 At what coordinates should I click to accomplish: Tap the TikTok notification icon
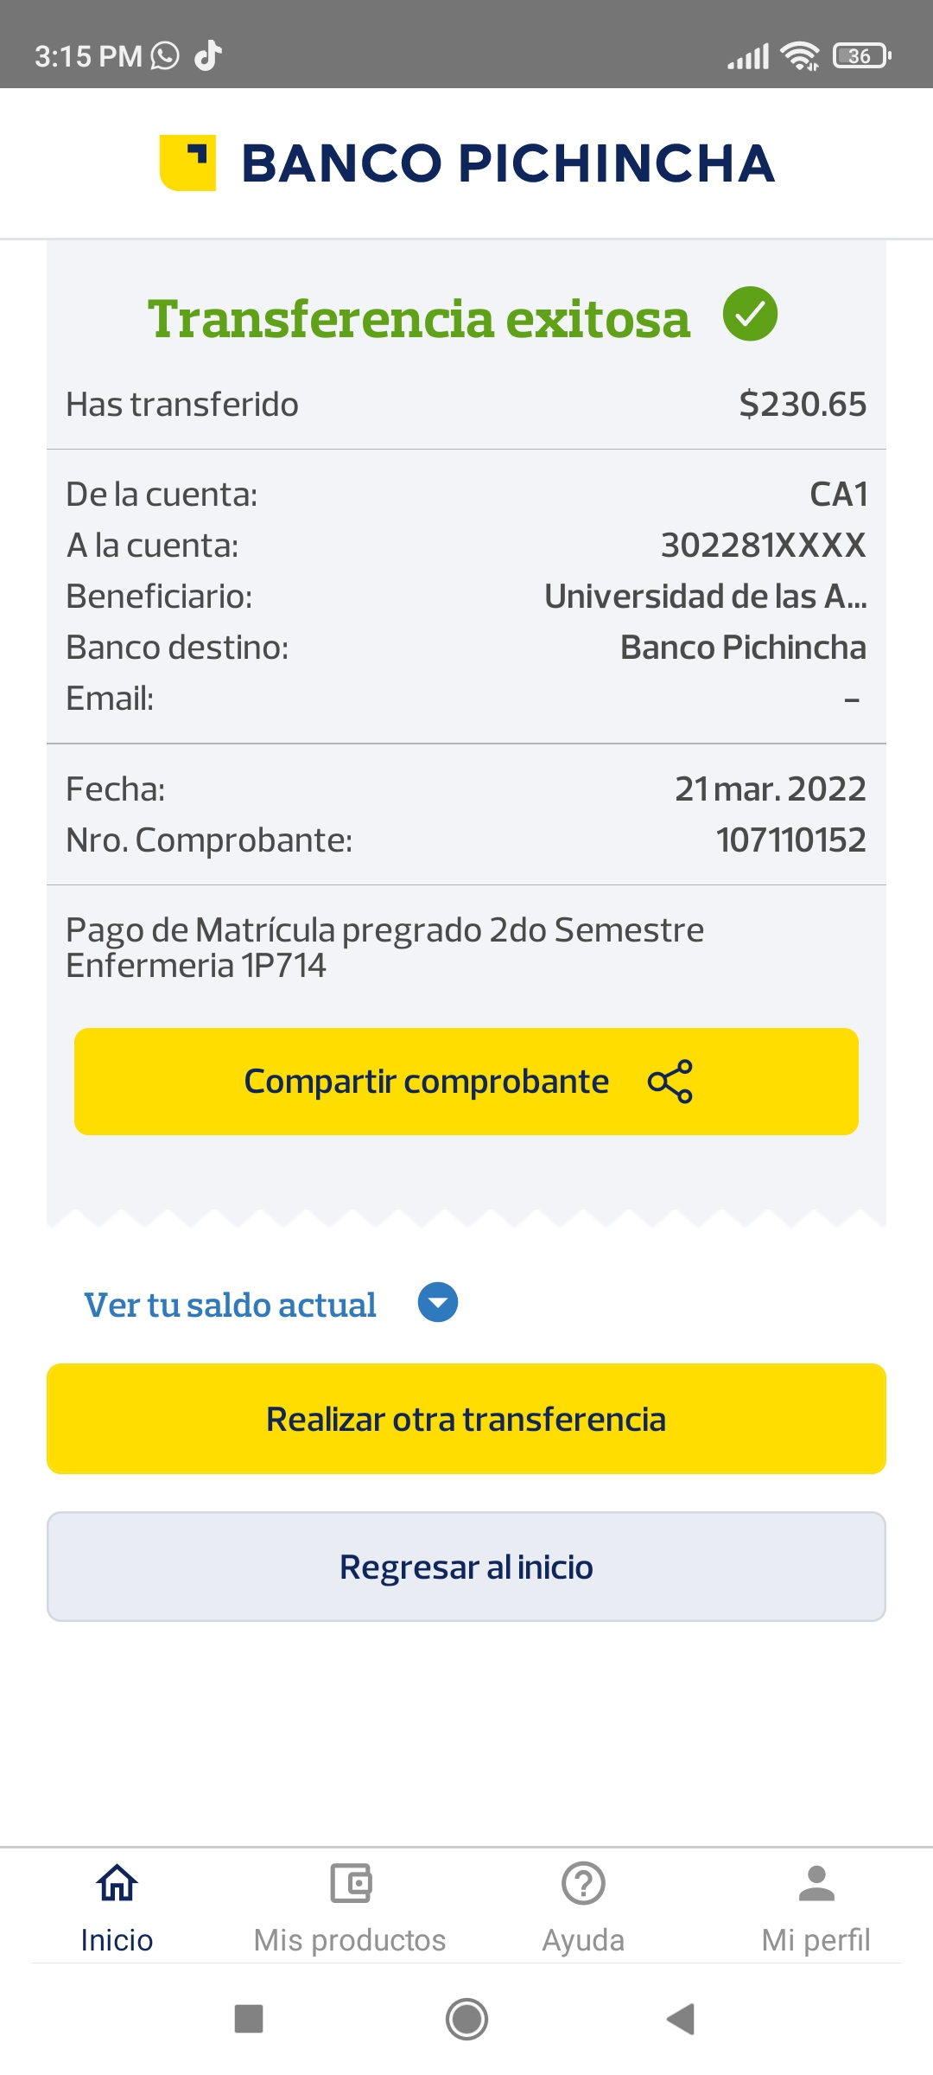(208, 56)
